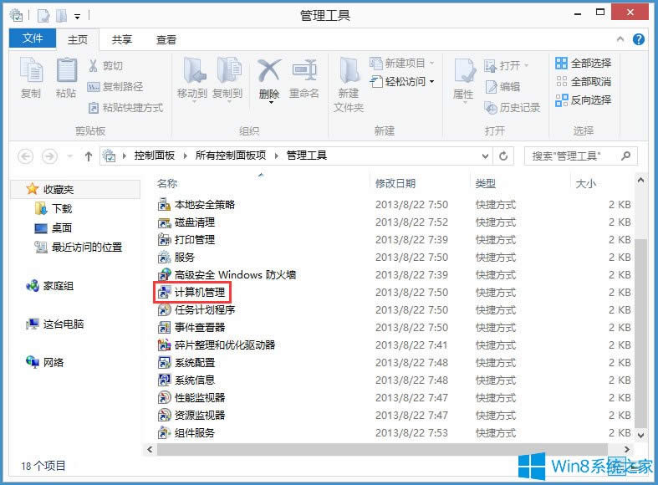The width and height of the screenshot is (658, 485).
Task: Select the 系统信息 shortcut
Action: (x=186, y=380)
